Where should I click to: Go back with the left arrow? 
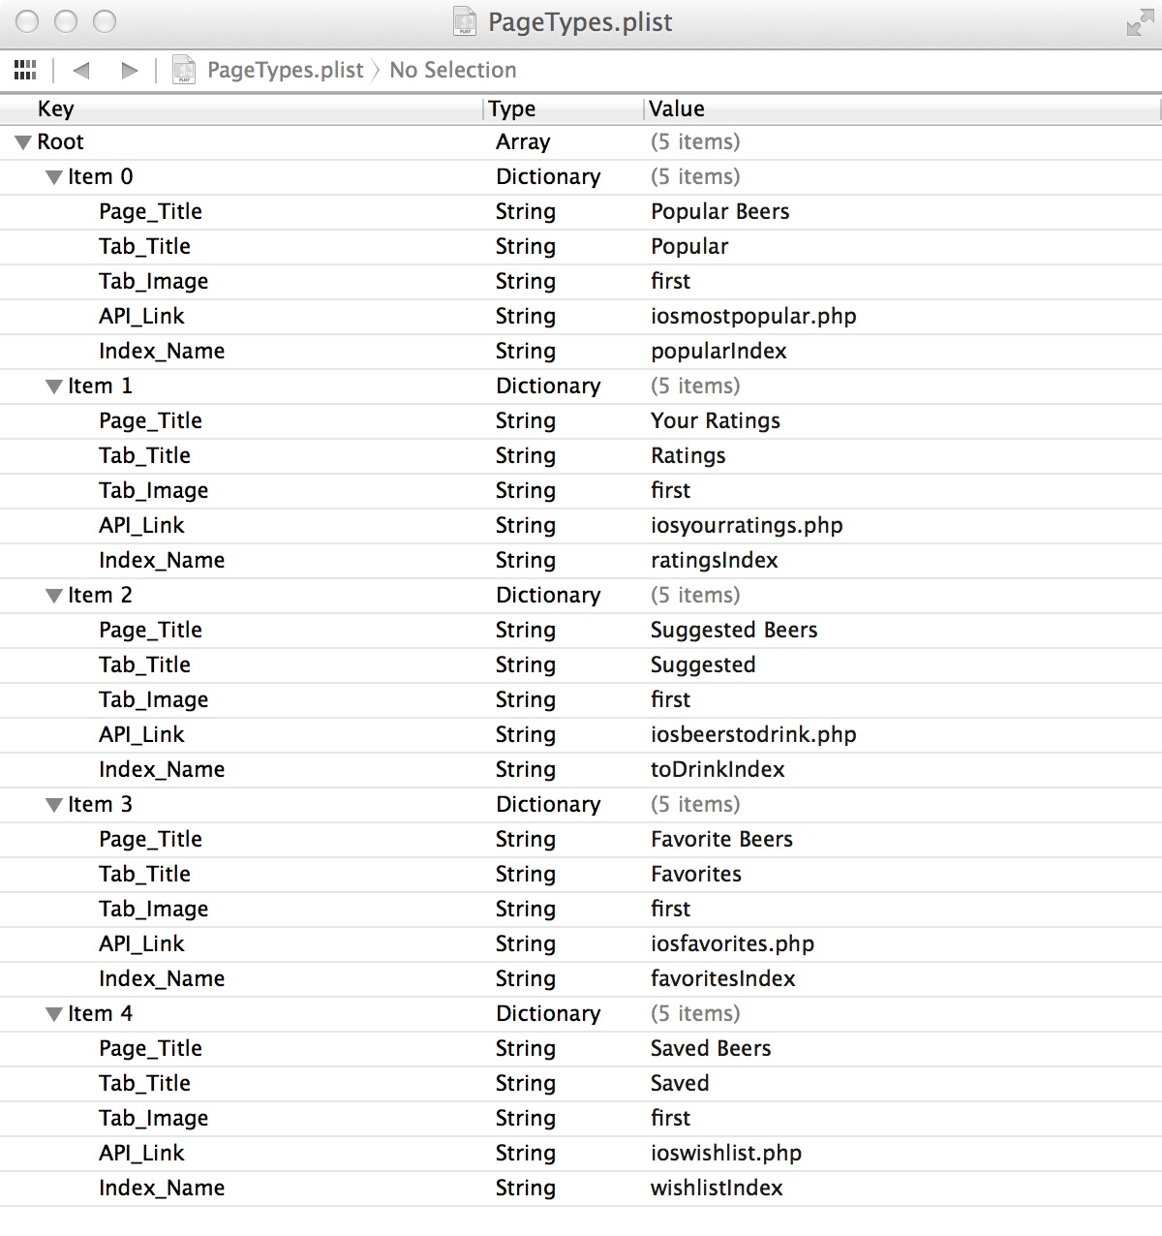point(81,70)
